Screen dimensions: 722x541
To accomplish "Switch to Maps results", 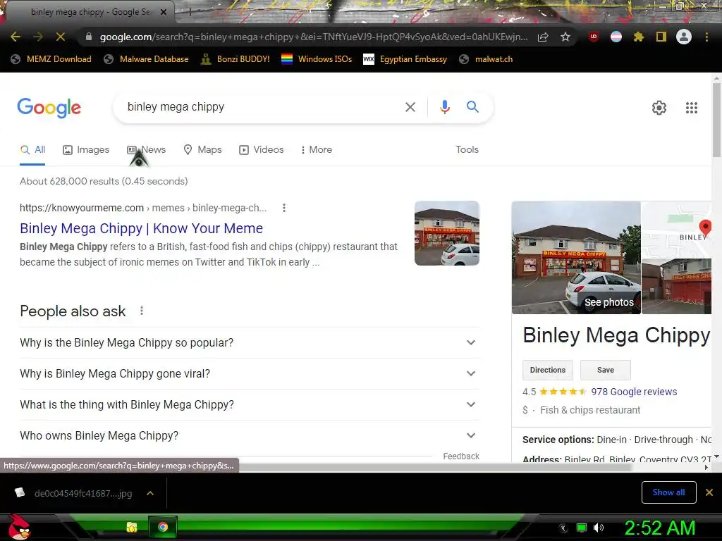I will coord(202,149).
